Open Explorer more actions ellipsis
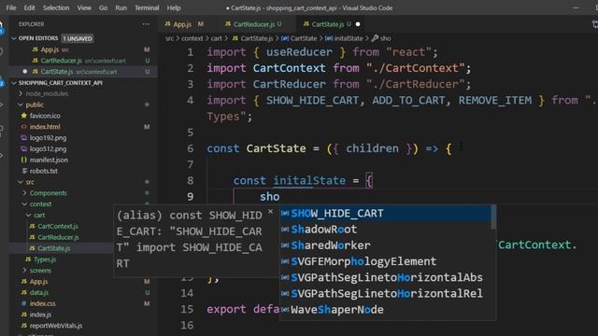598x336 pixels. [x=146, y=24]
